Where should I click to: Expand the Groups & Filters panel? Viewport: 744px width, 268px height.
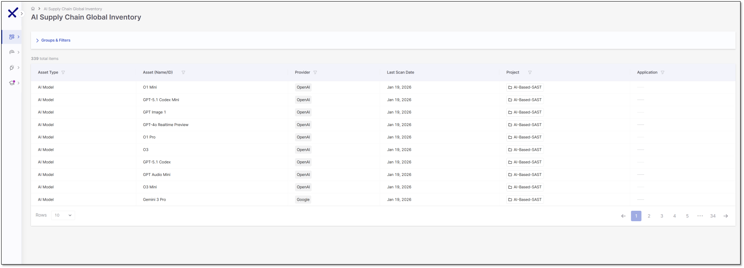click(53, 40)
